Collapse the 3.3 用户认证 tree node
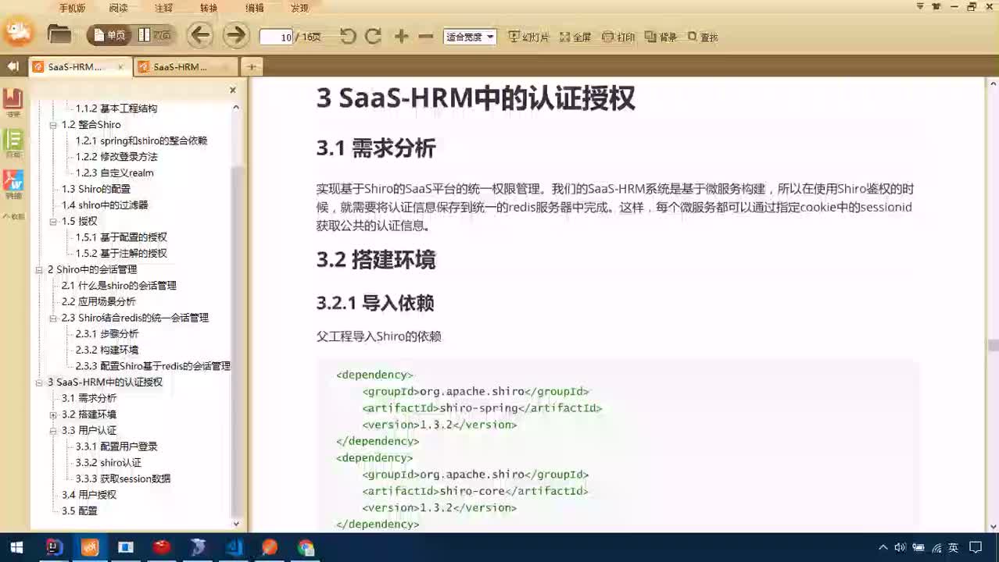999x562 pixels. [54, 431]
